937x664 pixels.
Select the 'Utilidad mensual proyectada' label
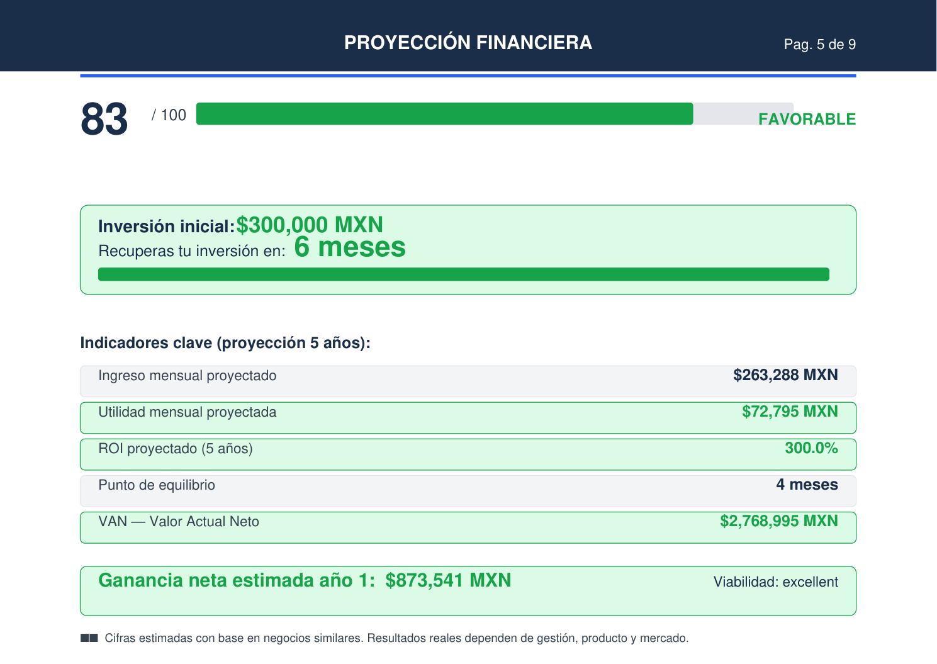[x=188, y=412]
